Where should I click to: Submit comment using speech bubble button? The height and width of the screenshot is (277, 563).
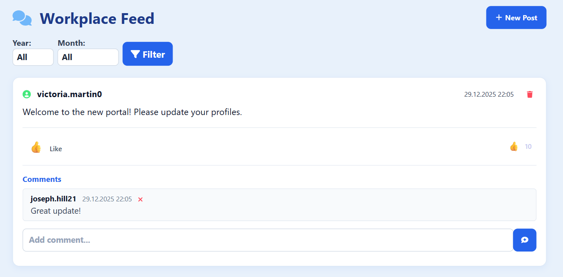524,240
